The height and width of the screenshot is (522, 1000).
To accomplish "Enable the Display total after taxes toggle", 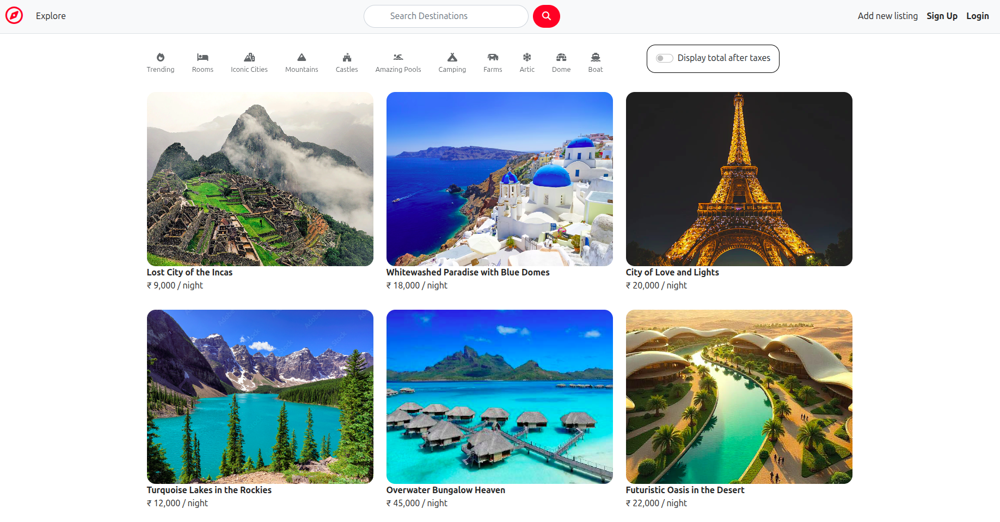I will click(665, 58).
